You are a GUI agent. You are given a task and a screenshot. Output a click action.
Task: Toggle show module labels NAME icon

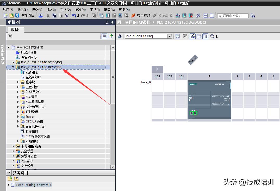click(185, 36)
